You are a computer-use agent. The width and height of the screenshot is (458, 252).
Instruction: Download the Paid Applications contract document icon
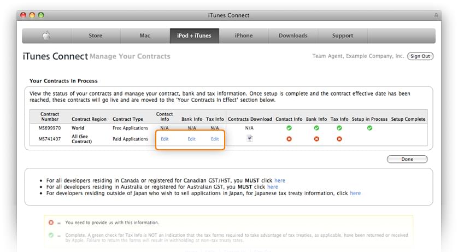tap(249, 138)
